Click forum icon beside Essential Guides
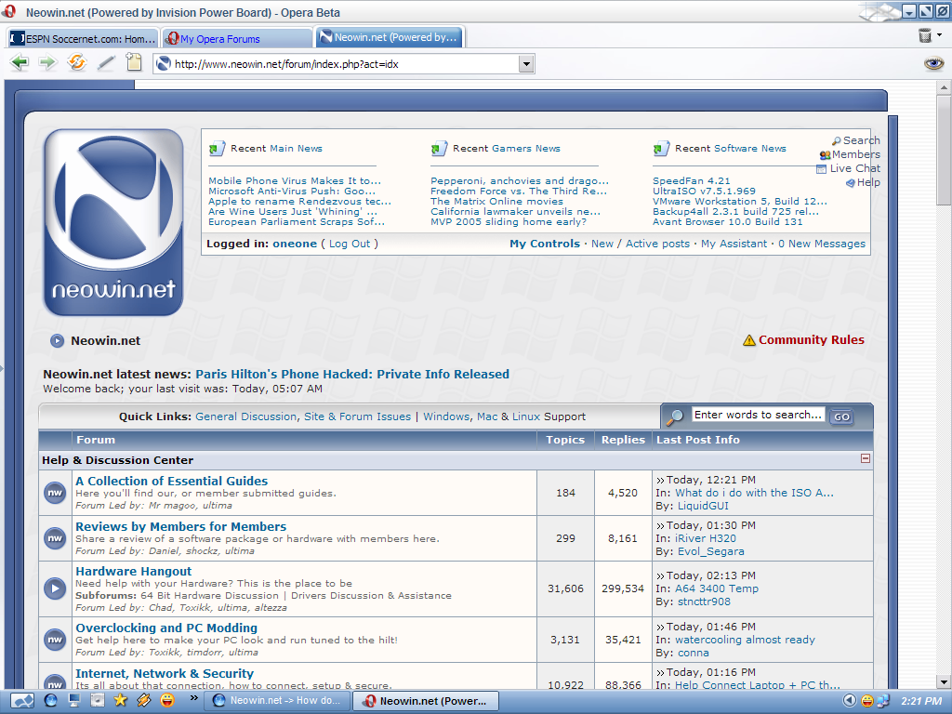This screenshot has width=952, height=714. pos(55,493)
